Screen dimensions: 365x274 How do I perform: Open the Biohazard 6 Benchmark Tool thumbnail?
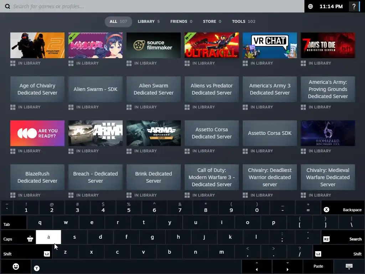click(x=328, y=133)
